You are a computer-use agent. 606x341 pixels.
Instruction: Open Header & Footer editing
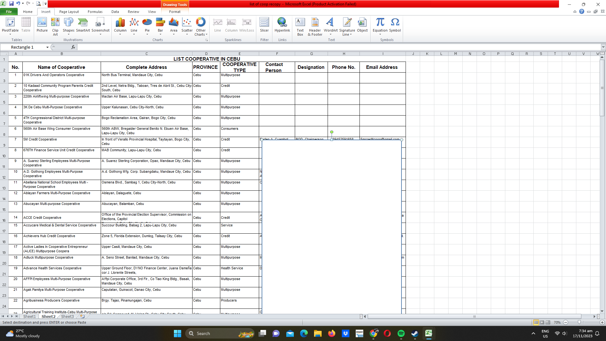click(x=315, y=27)
